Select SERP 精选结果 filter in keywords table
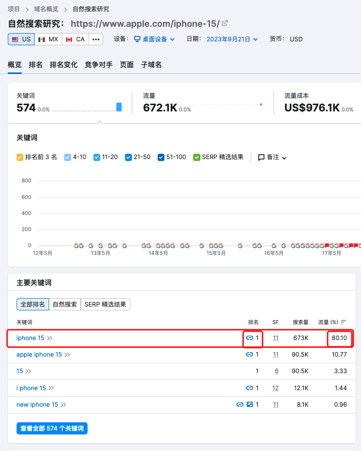 pyautogui.click(x=105, y=304)
